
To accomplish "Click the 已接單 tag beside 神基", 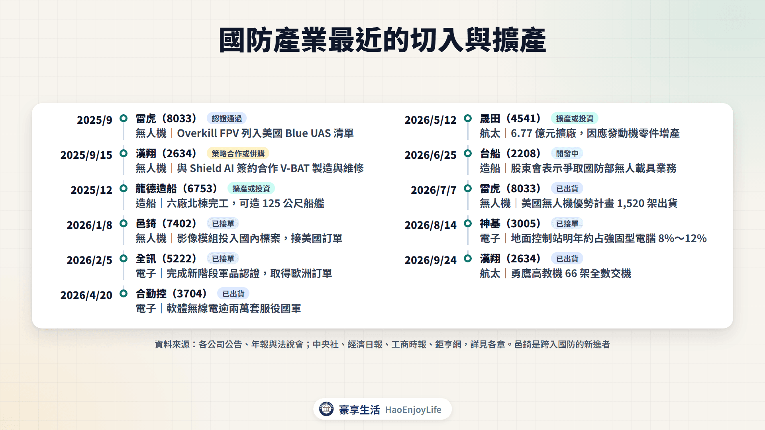I will pos(567,224).
